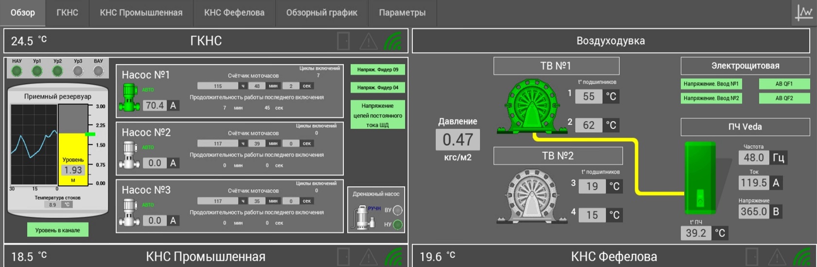Image resolution: width=817 pixels, height=267 pixels.
Task: Click the ВУ lamp of drainage pump
Action: tap(397, 210)
